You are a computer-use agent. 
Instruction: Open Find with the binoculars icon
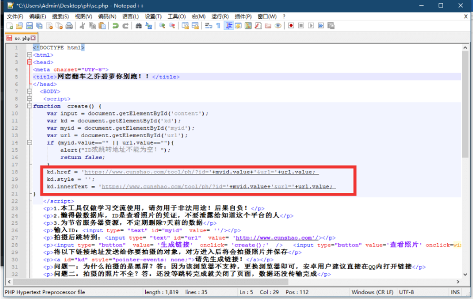click(x=138, y=26)
